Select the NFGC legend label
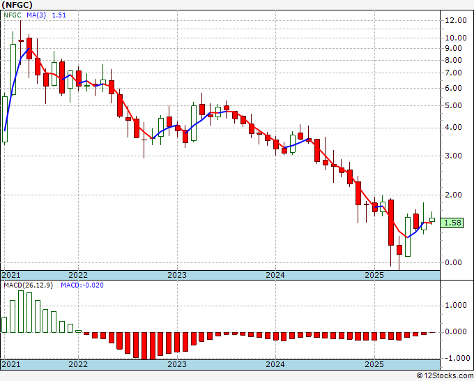 pyautogui.click(x=13, y=15)
